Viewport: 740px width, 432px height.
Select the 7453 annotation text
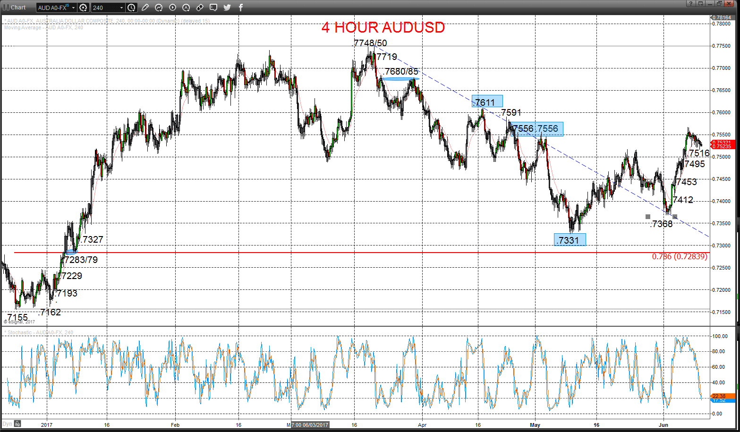[x=686, y=182]
